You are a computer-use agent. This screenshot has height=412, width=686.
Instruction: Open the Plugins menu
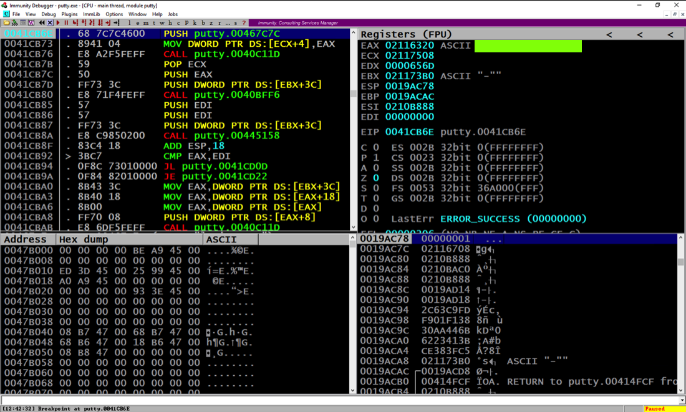69,14
